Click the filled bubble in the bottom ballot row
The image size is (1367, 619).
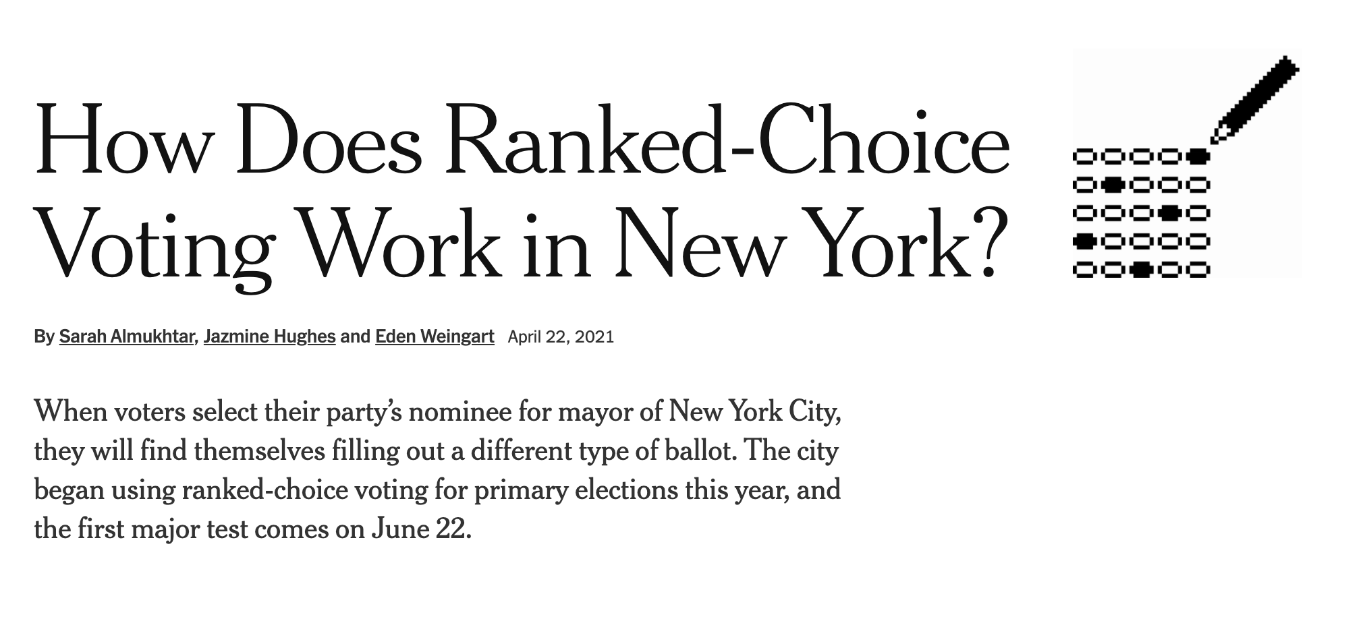[1140, 270]
